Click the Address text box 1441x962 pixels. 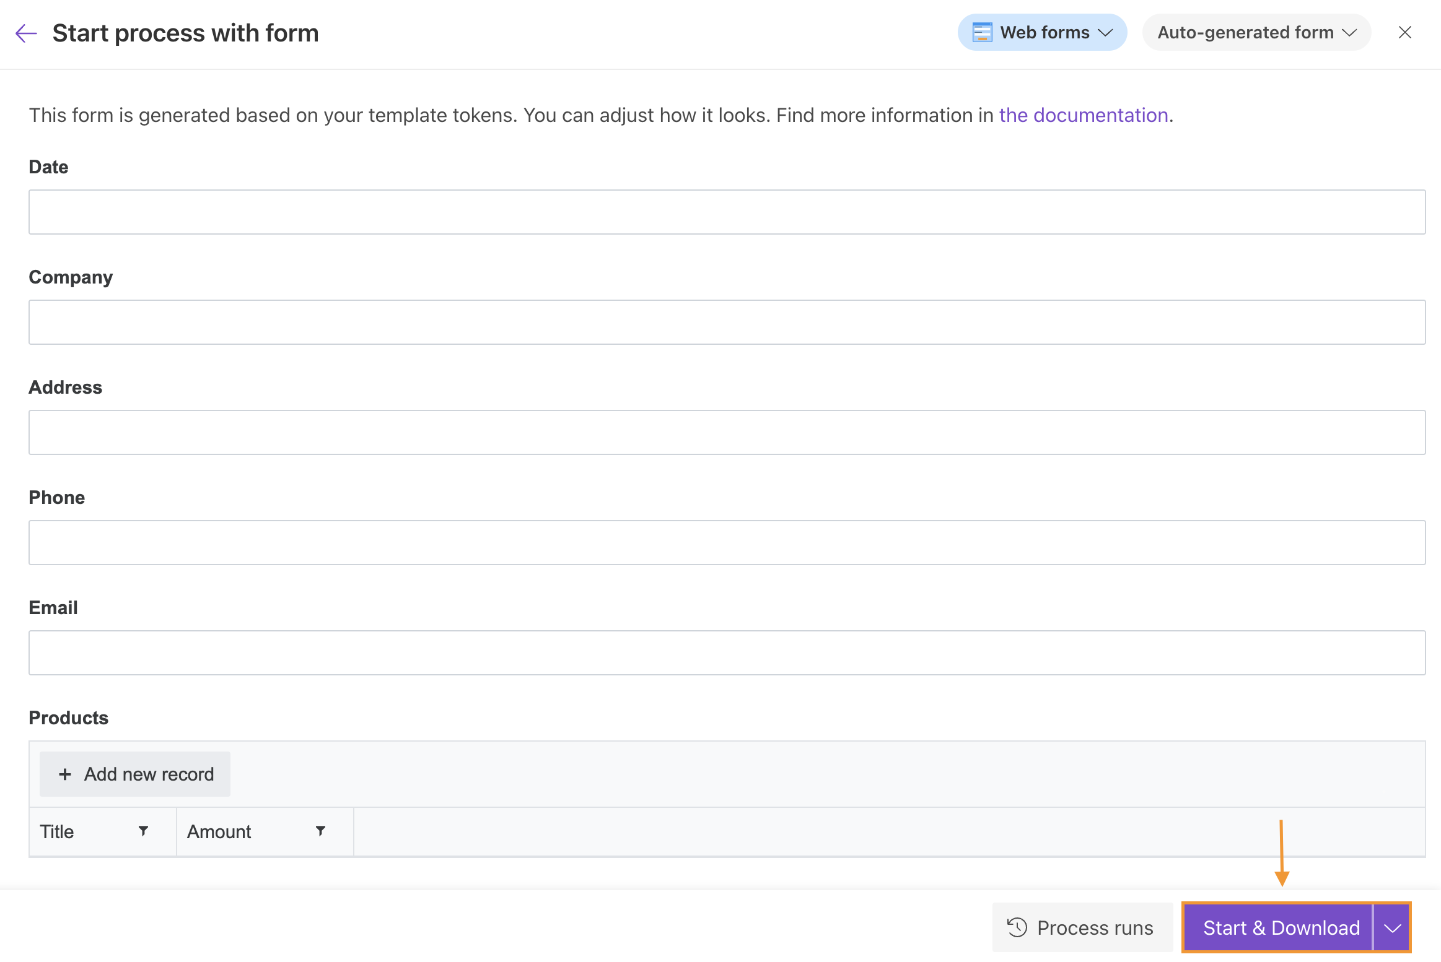(727, 433)
